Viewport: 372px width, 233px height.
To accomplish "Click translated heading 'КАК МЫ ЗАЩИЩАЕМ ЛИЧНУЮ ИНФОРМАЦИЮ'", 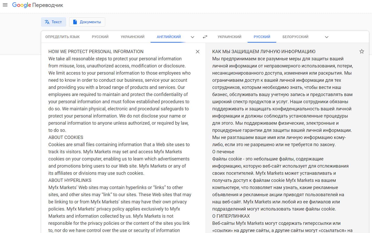I will [x=264, y=52].
